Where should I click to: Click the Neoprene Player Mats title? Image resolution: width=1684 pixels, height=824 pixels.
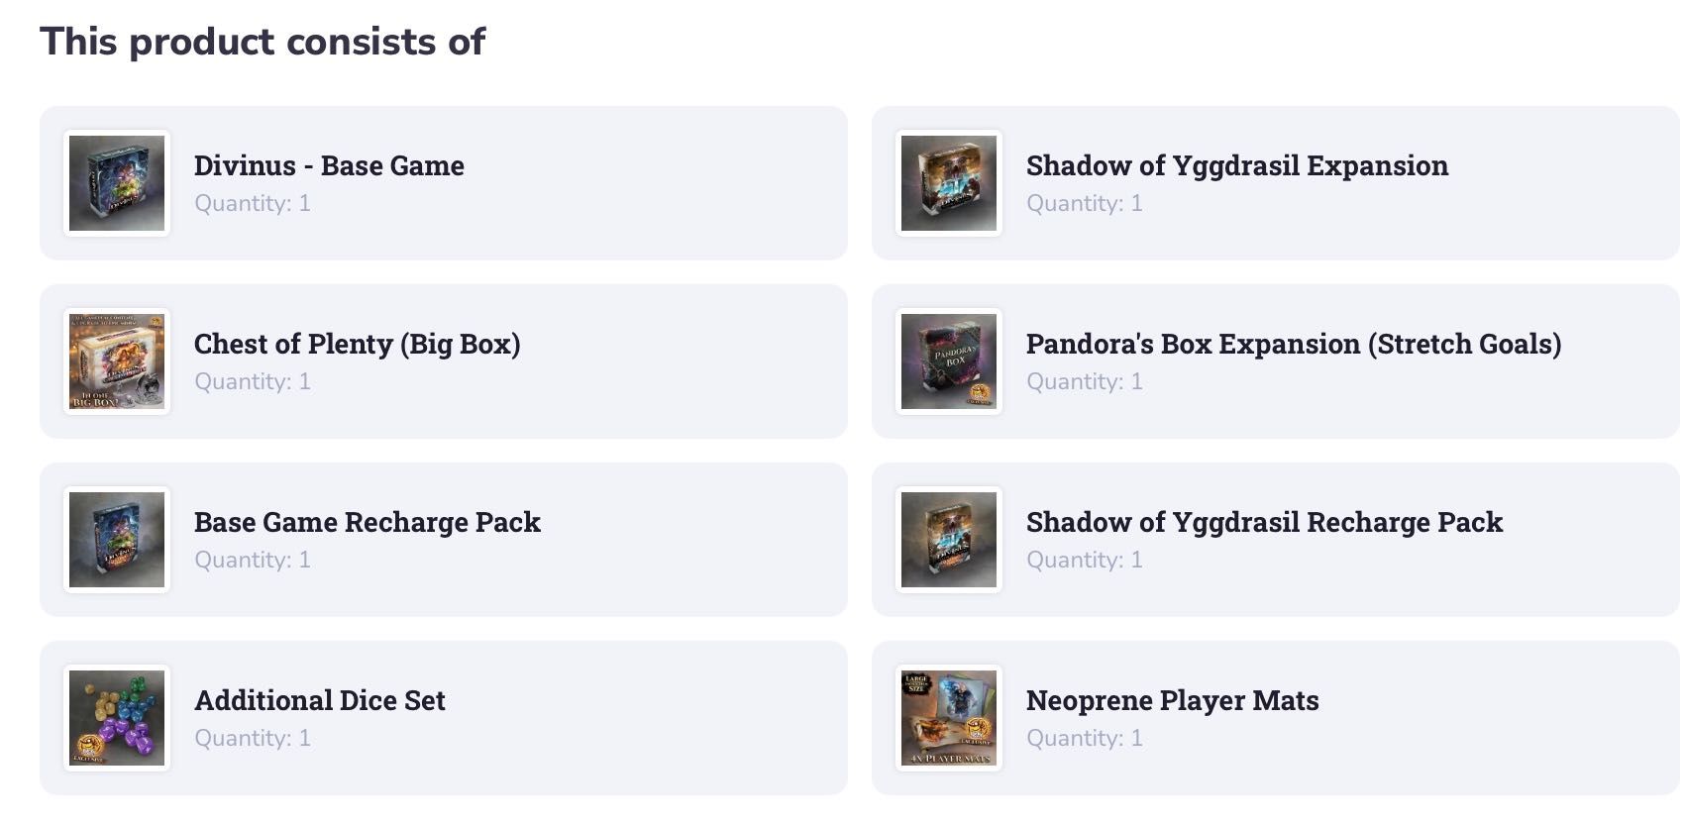pyautogui.click(x=1173, y=700)
